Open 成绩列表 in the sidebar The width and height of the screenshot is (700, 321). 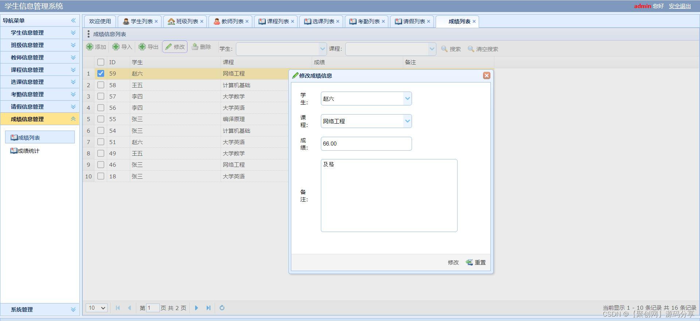pos(40,138)
